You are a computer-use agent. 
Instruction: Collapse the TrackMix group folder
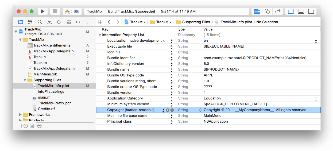[20, 40]
